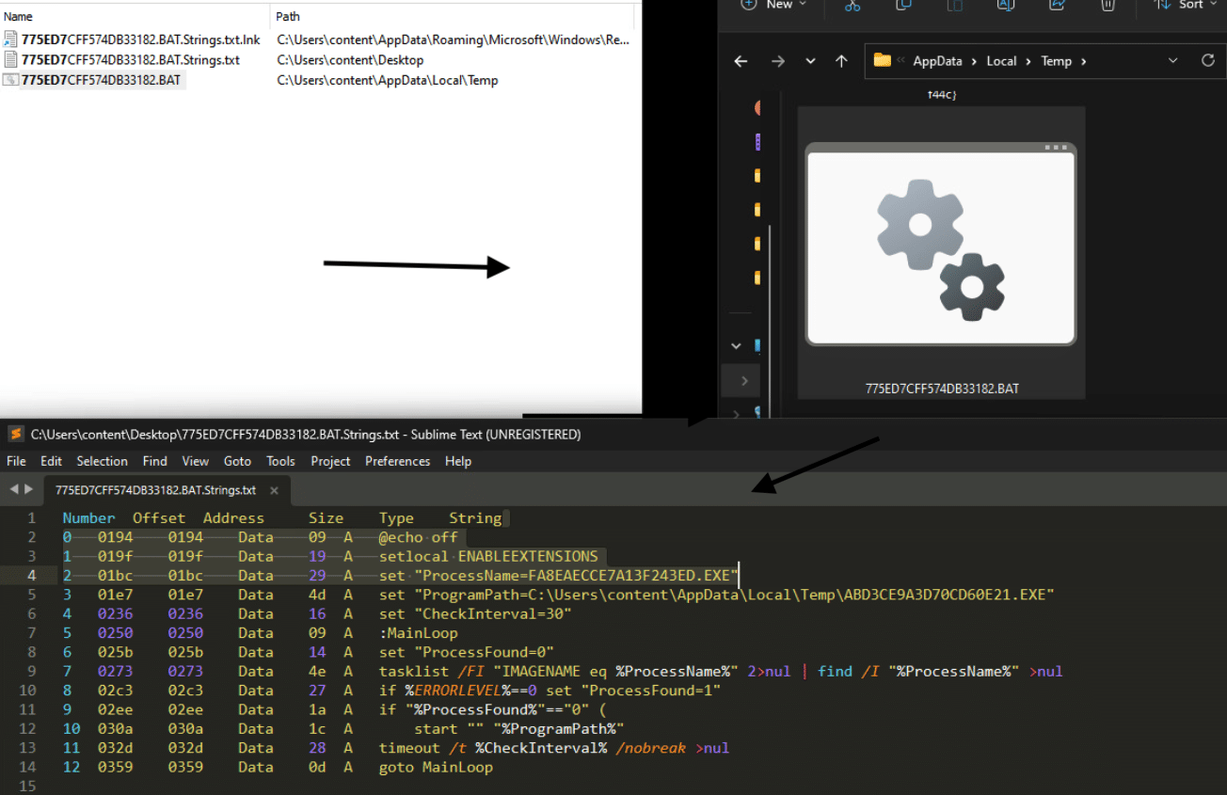
Task: Expand the recent locations chevron beside forward arrow
Action: (810, 61)
